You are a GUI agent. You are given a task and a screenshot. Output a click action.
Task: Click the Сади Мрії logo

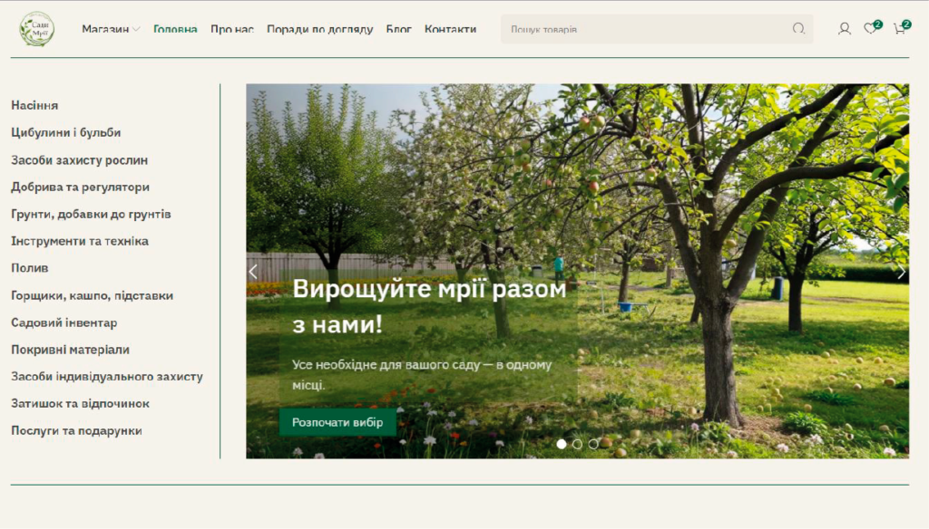click(37, 29)
